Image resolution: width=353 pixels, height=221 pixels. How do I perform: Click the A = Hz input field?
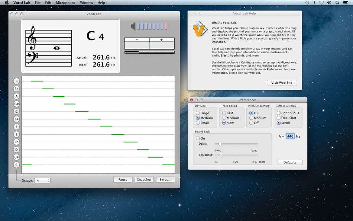pyautogui.click(x=290, y=136)
